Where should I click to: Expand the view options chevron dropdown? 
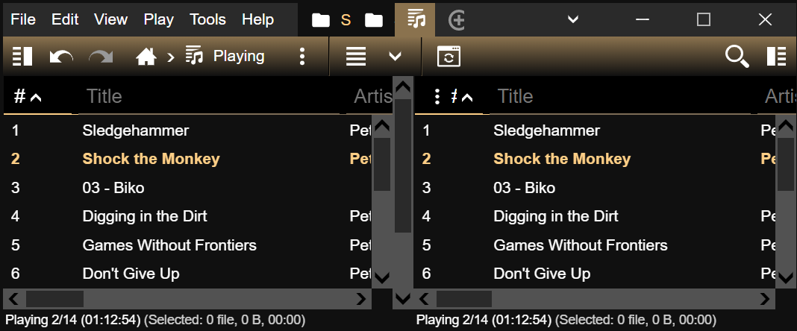coord(396,57)
